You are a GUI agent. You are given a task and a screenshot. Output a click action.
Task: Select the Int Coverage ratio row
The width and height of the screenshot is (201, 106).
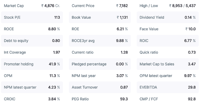click(x=32, y=52)
